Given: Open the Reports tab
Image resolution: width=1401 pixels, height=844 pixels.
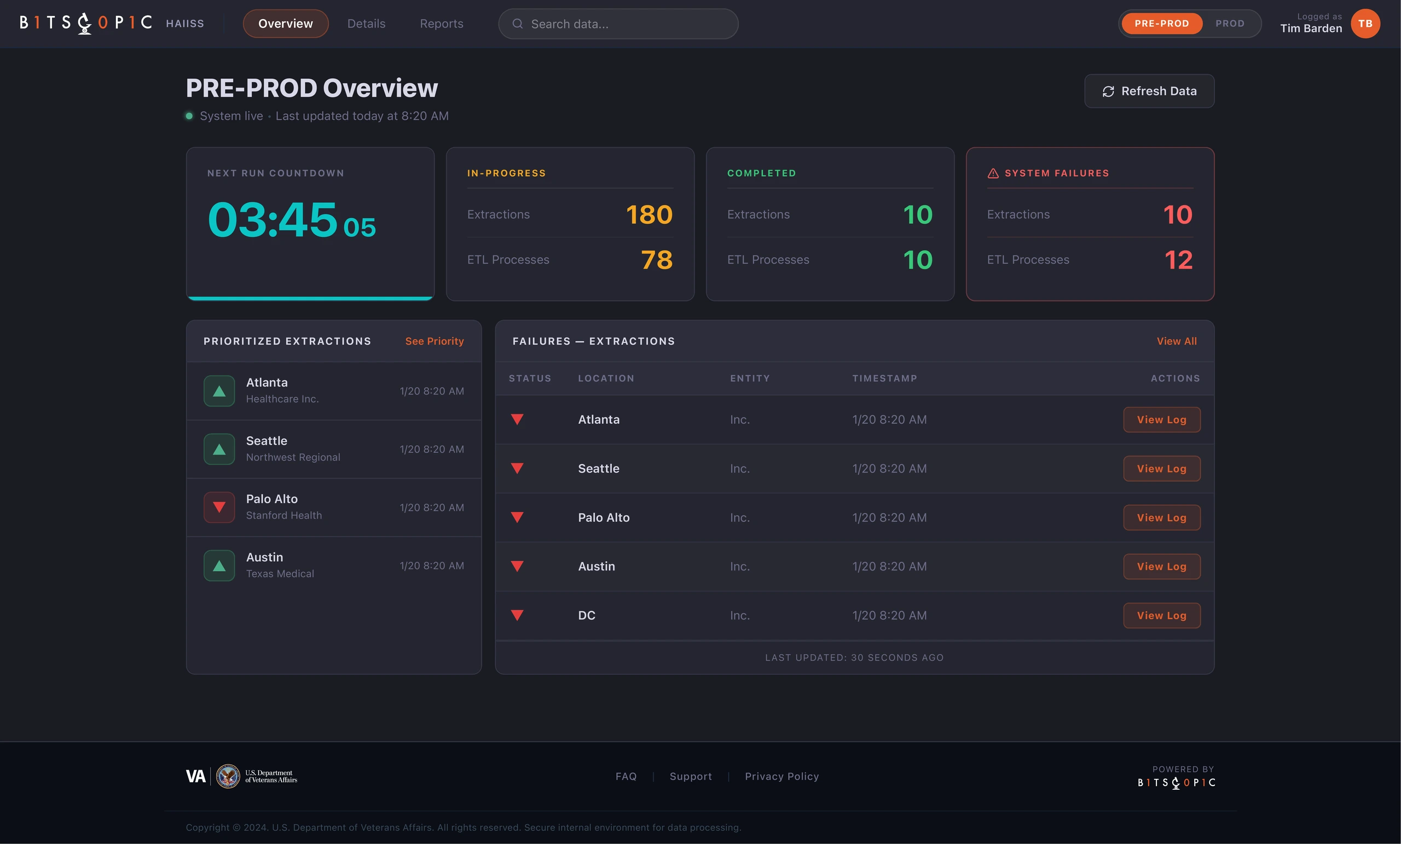Looking at the screenshot, I should click(x=441, y=24).
